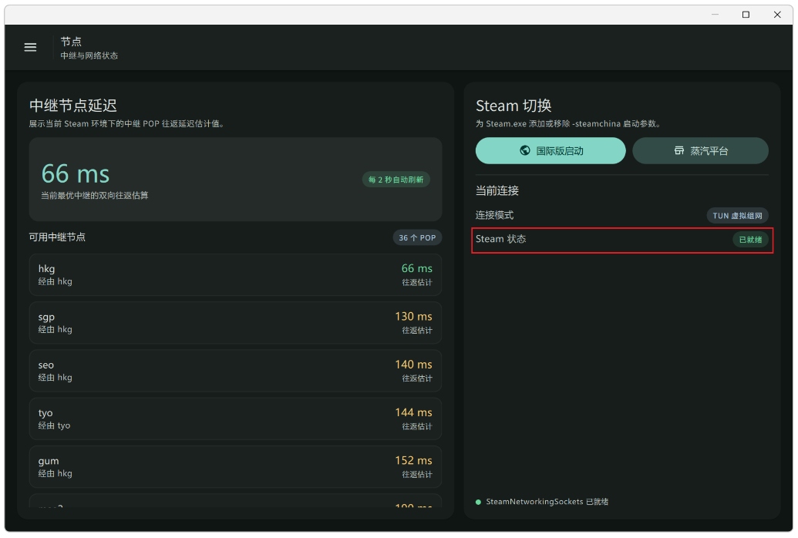798x538 pixels.
Task: Click the TUN 虚拟组网 mode badge
Action: (737, 216)
